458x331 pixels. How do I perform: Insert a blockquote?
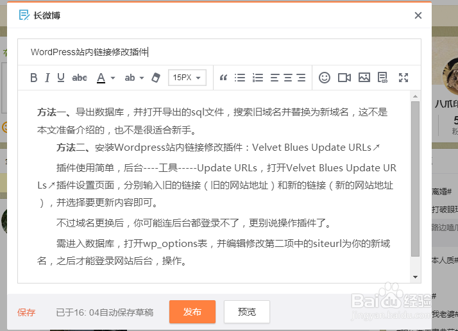223,78
